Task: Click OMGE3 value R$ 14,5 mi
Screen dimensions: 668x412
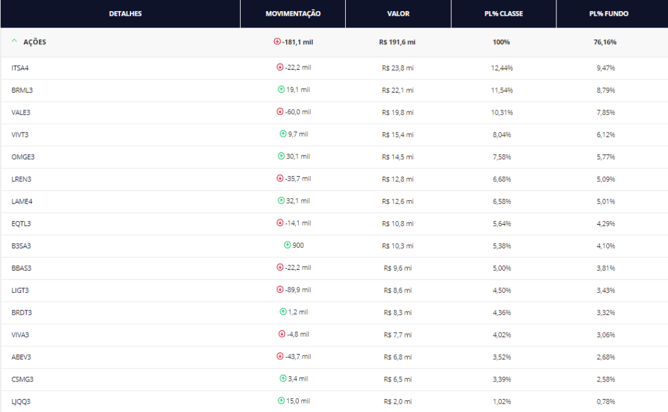Action: click(397, 157)
